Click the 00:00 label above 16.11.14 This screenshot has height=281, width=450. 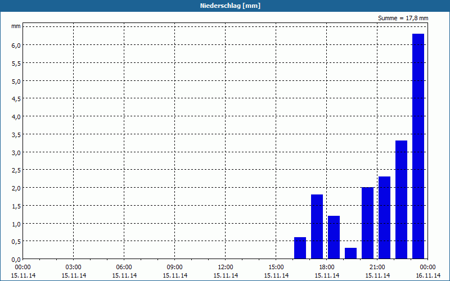pos(428,268)
